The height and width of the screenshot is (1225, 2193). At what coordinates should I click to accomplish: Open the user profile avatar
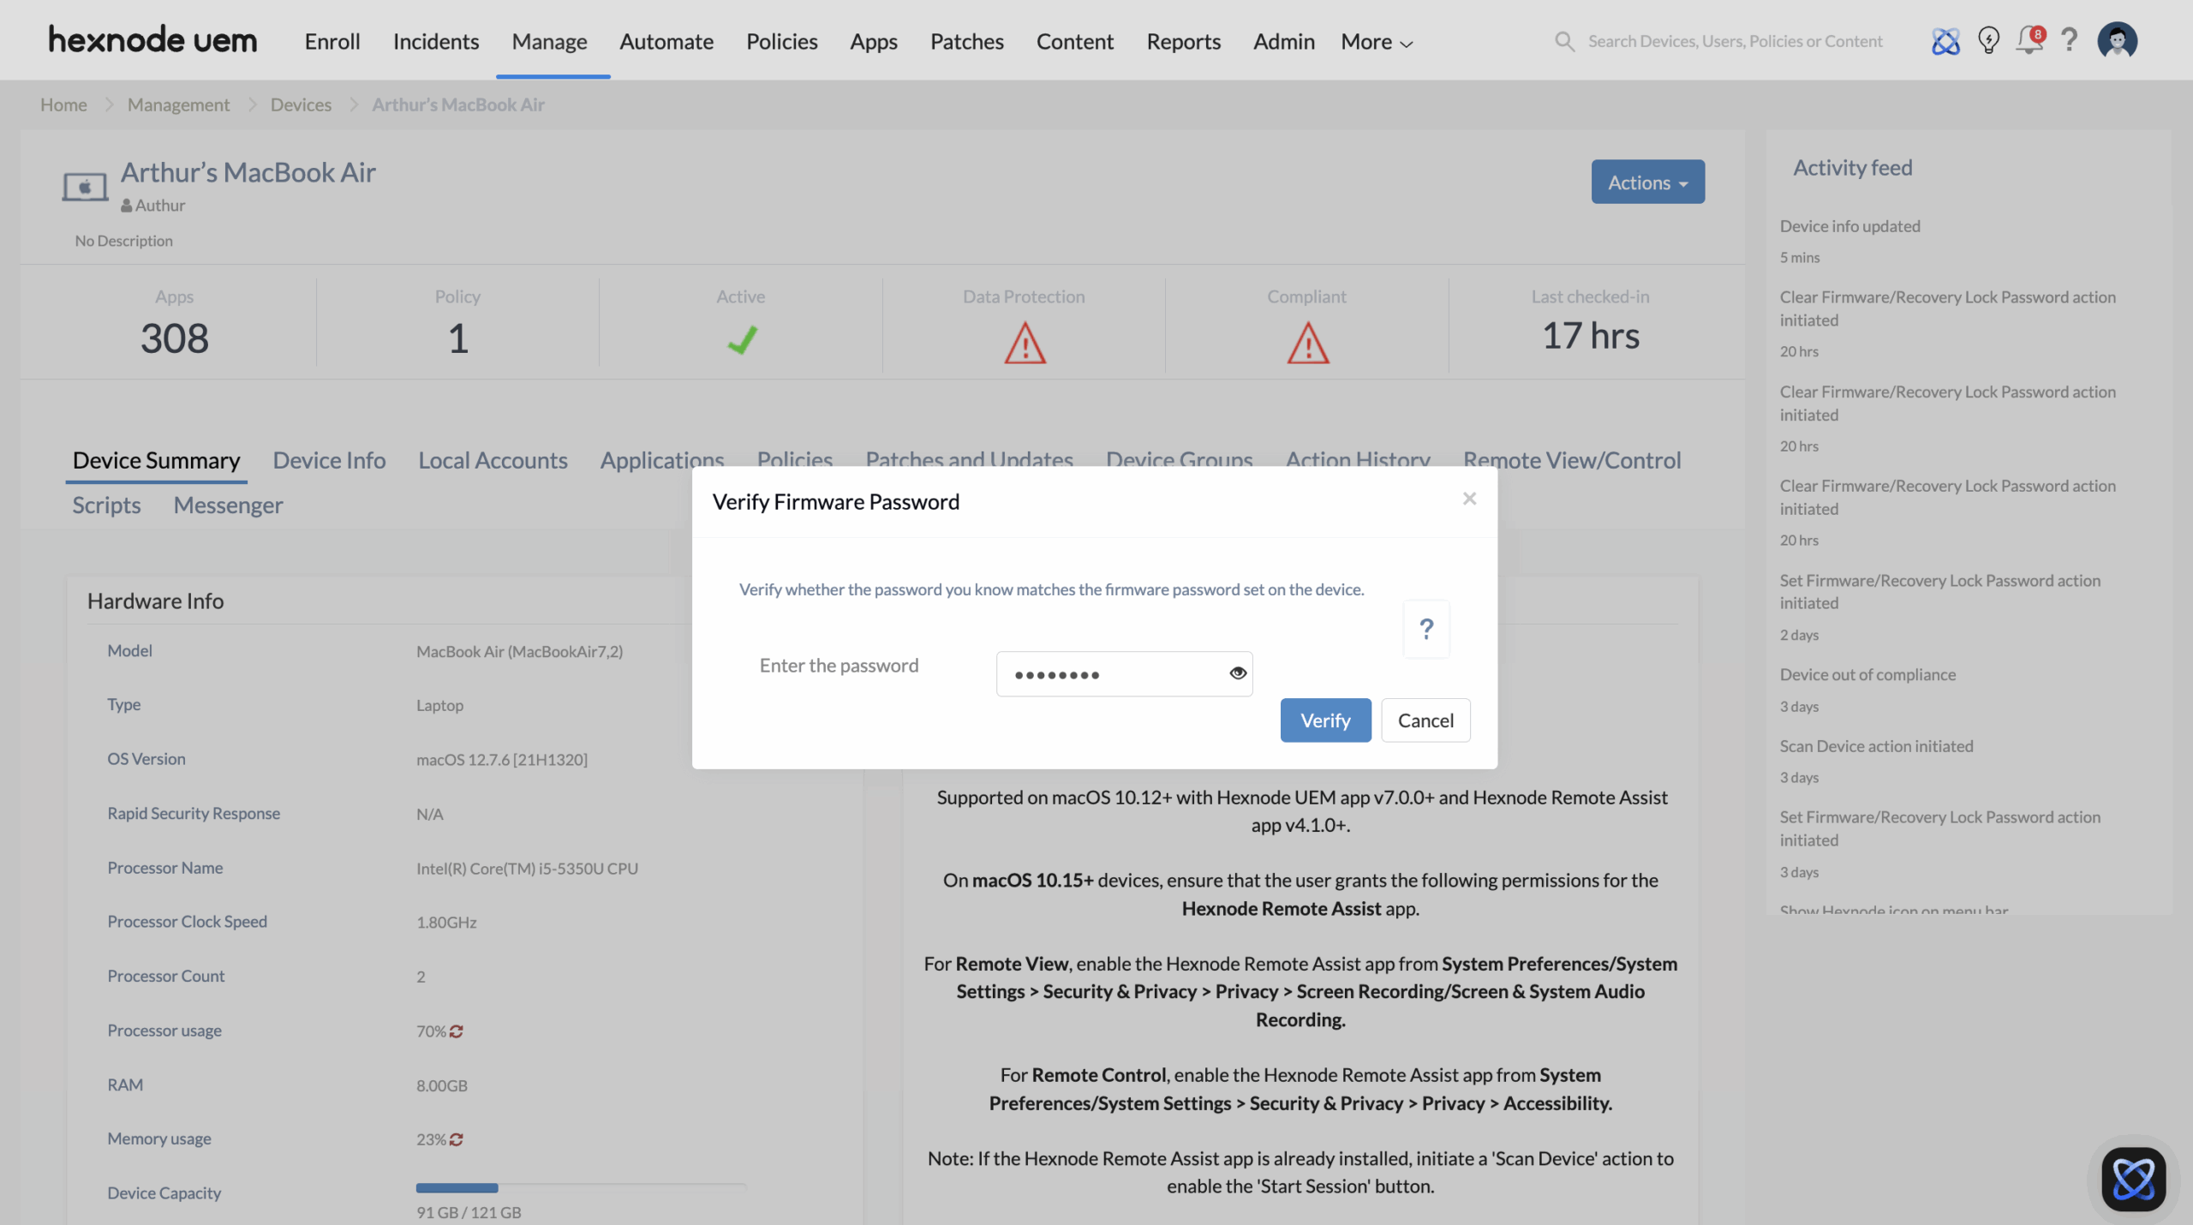click(x=2117, y=40)
